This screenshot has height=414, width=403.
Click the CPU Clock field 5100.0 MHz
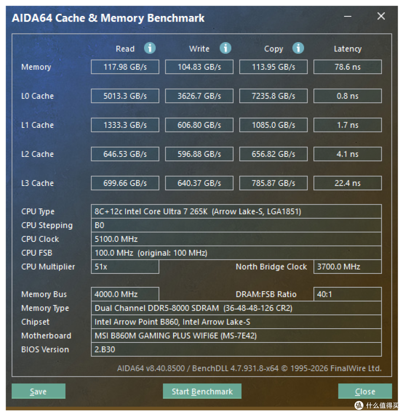tap(236, 239)
